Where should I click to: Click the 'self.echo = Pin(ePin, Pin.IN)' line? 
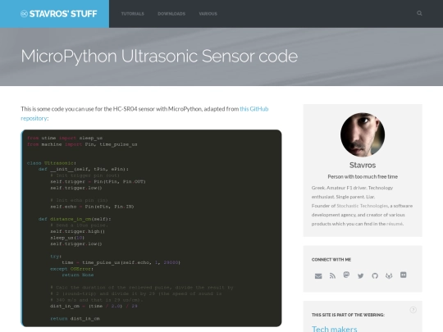(92, 207)
